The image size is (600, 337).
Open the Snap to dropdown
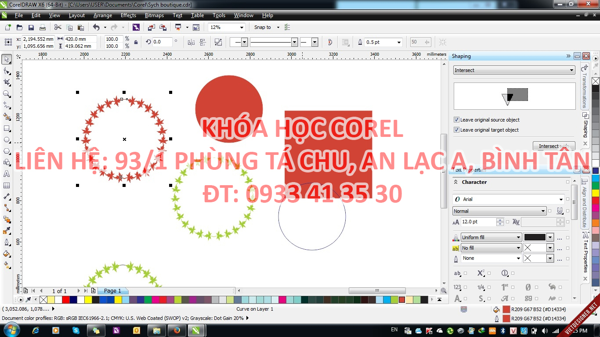click(x=278, y=27)
